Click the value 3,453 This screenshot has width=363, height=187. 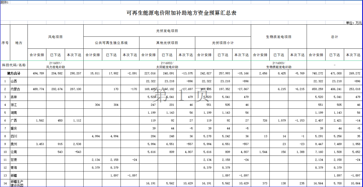(x=40, y=144)
